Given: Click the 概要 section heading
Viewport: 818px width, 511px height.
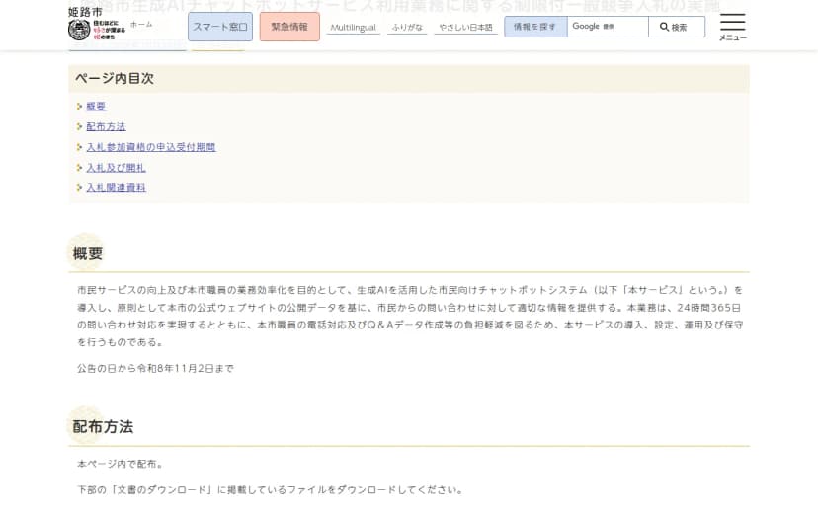Looking at the screenshot, I should (x=88, y=254).
